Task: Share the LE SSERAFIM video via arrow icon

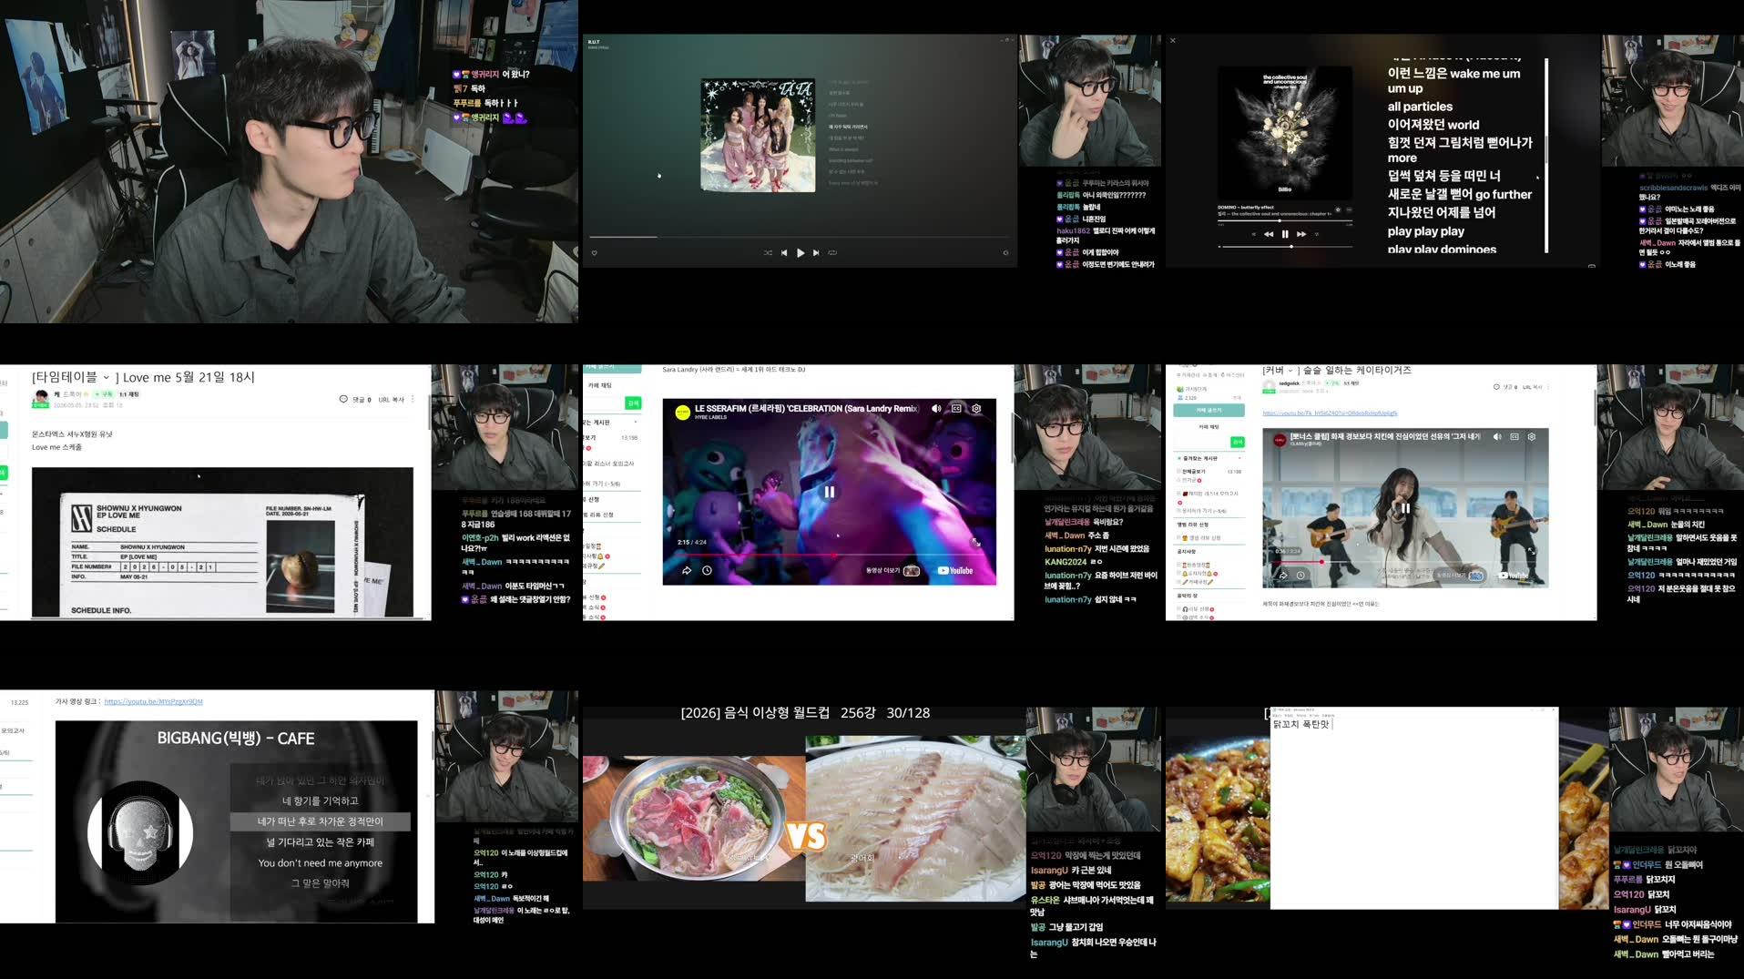Action: 687,570
